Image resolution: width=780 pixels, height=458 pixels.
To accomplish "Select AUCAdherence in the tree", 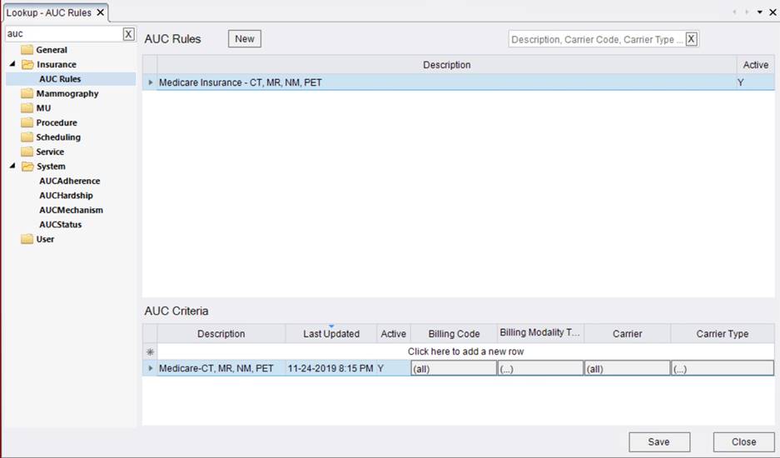I will [69, 181].
